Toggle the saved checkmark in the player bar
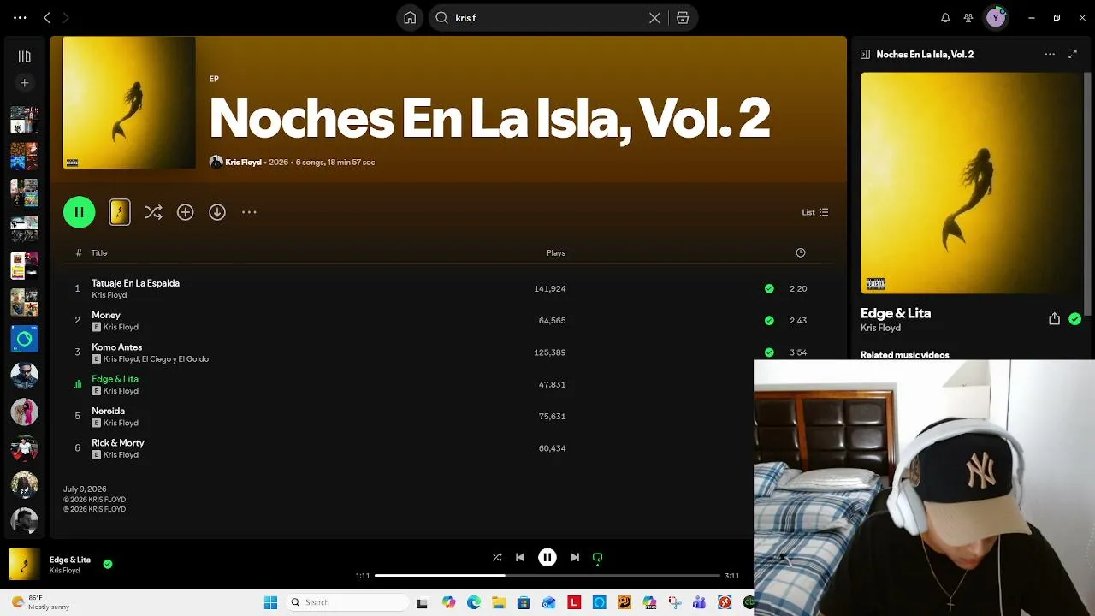Screen dimensions: 1095x616 pyautogui.click(x=108, y=564)
